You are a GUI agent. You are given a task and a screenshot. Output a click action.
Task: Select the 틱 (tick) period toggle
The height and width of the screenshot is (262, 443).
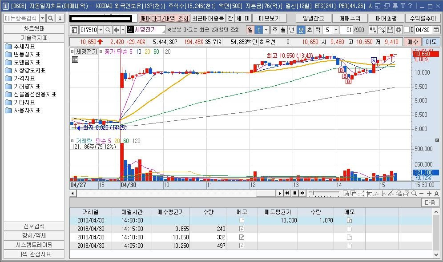(318, 30)
